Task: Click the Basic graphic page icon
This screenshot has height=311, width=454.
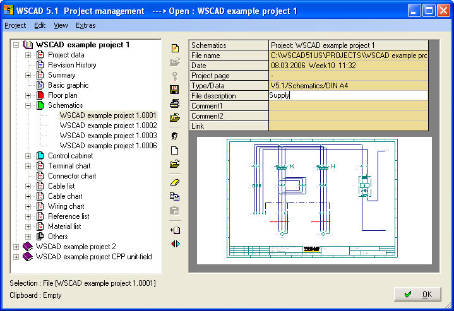Action: [x=40, y=85]
